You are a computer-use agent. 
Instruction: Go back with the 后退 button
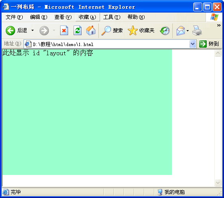(x=16, y=31)
